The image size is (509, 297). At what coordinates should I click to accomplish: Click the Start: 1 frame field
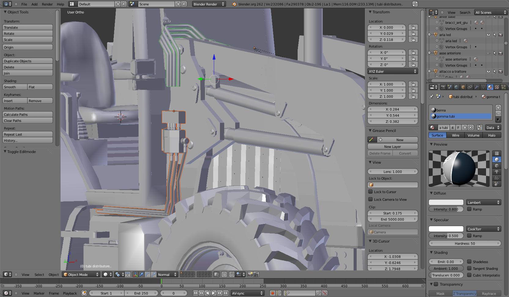106,293
